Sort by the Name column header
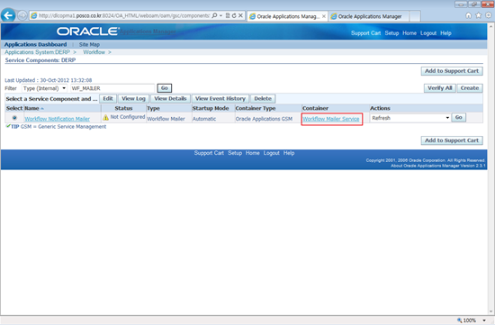This screenshot has height=325, width=495. pos(31,108)
